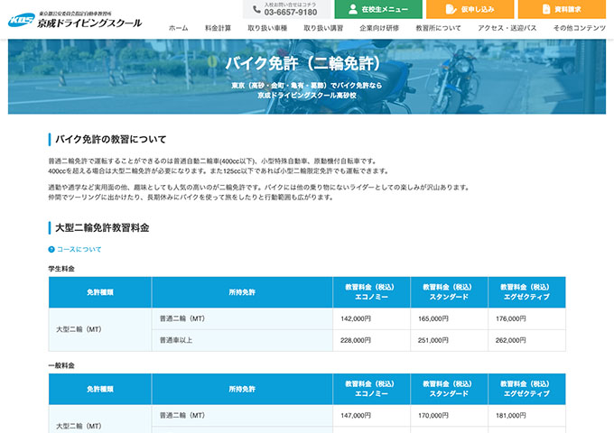Image resolution: width=614 pixels, height=433 pixels.
Task: Open 企業向け研修 navigation item
Action: [x=379, y=29]
